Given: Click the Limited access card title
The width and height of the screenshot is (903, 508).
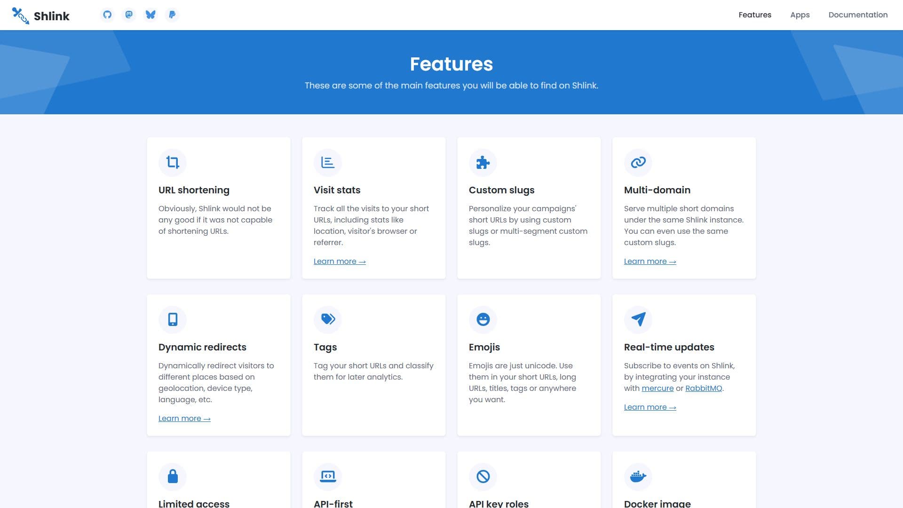Looking at the screenshot, I should (x=194, y=503).
